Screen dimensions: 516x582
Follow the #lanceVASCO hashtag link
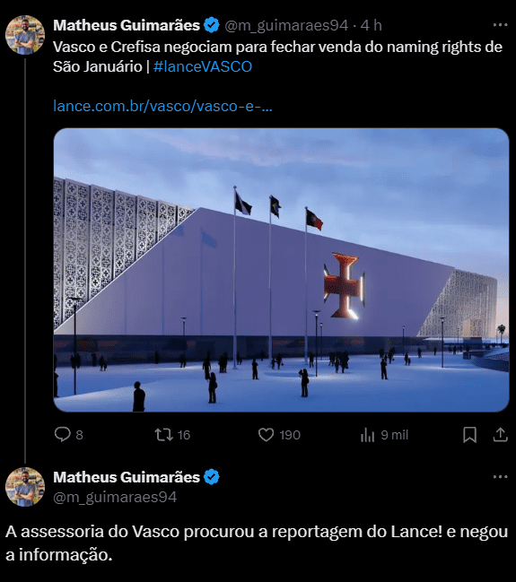[203, 67]
